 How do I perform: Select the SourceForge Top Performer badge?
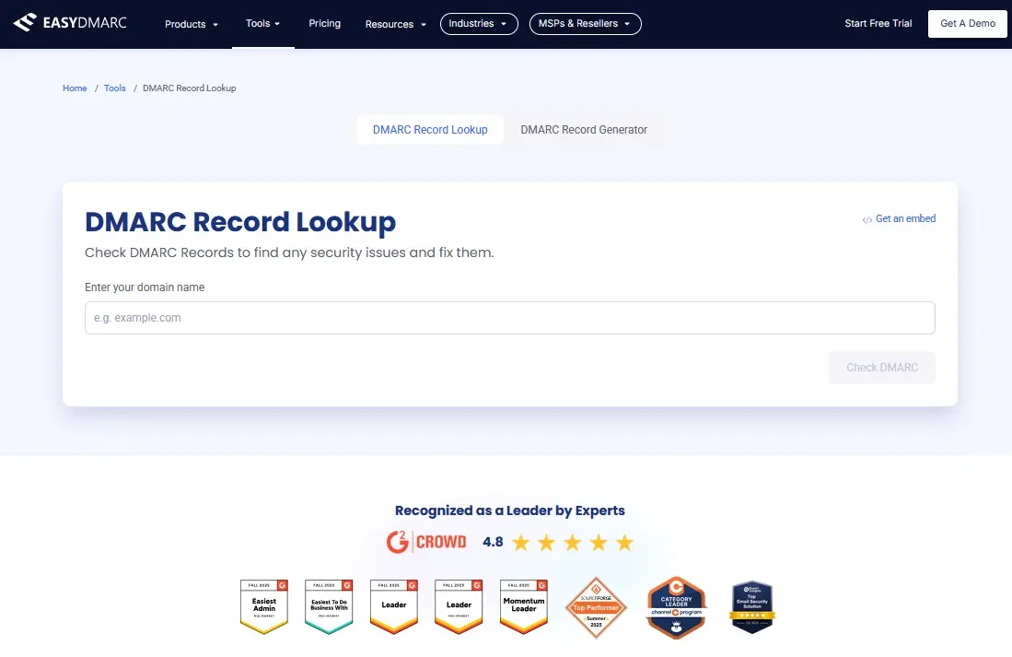click(596, 607)
